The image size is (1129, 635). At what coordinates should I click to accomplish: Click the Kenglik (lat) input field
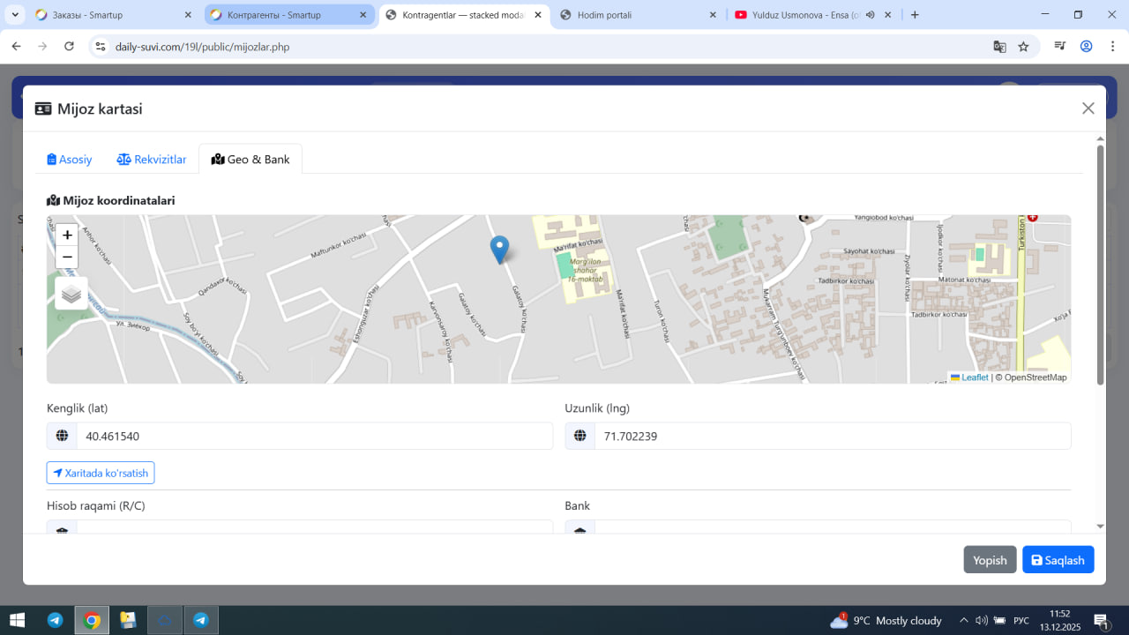coord(314,436)
